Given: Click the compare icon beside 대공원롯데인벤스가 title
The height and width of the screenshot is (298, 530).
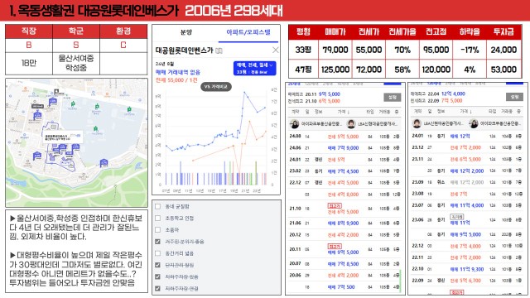Looking at the screenshot, I should (219, 50).
